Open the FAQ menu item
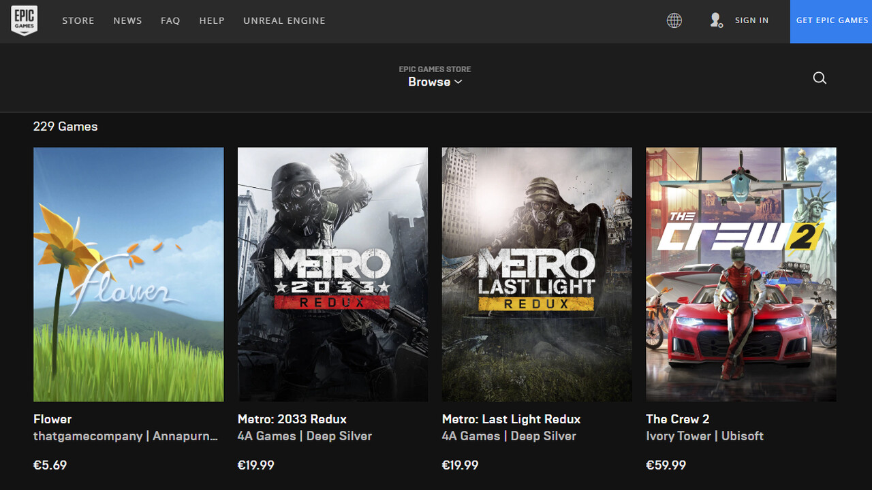 170,20
